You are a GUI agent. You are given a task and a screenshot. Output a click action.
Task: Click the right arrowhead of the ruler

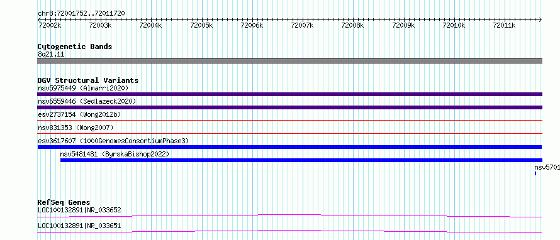coord(540,19)
